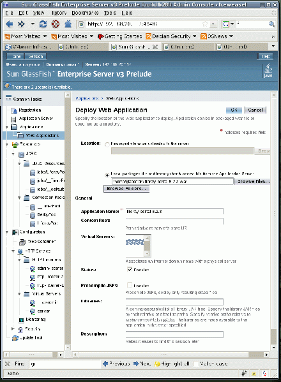Screen dimensions: 281x382
Task: Collapse the Applications tree node
Action: point(7,128)
